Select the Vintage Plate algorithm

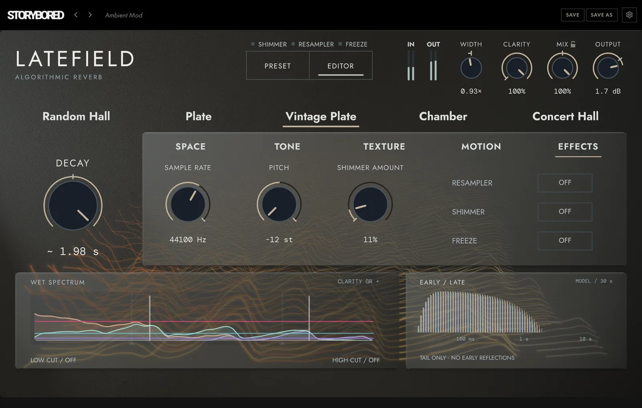[x=321, y=116]
